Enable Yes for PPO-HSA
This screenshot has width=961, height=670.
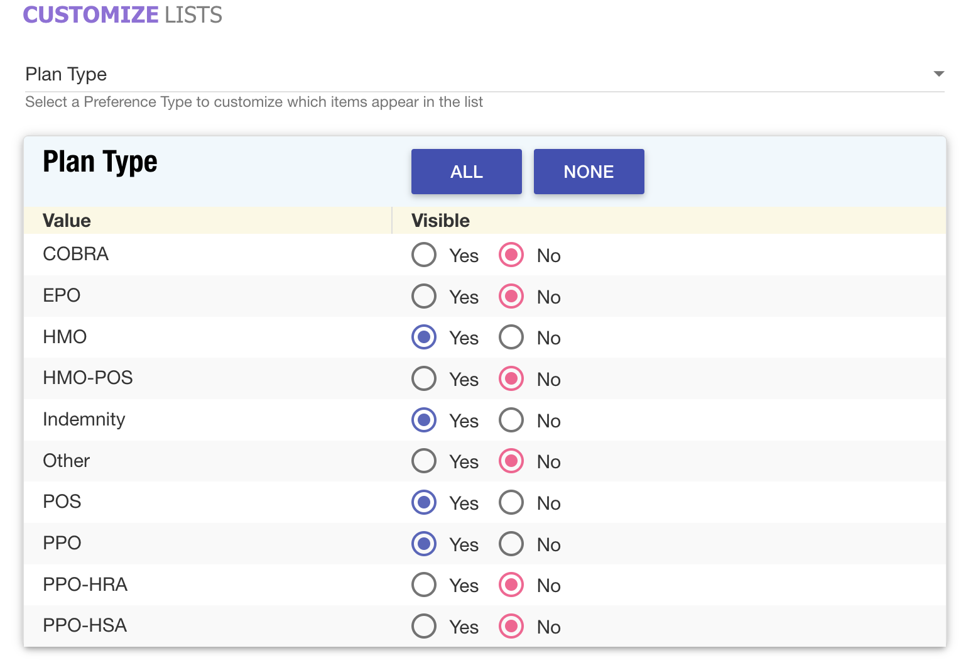tap(424, 627)
